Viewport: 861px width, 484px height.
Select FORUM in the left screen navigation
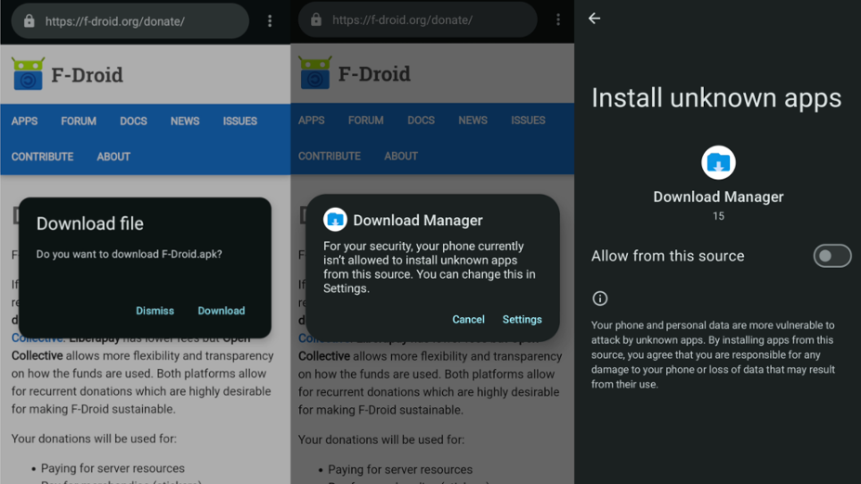click(x=78, y=121)
